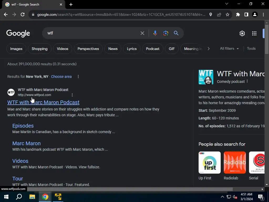Open File Explorer from the taskbar
Screen dimensions: 269x202
(32, 197)
